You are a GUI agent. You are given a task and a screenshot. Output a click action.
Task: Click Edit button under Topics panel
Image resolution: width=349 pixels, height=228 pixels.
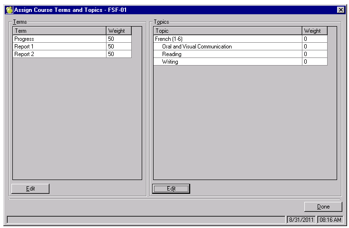[x=171, y=189]
